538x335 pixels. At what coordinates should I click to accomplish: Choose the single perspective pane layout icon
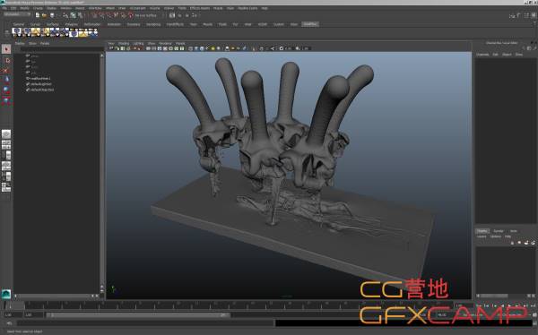[x=6, y=133]
